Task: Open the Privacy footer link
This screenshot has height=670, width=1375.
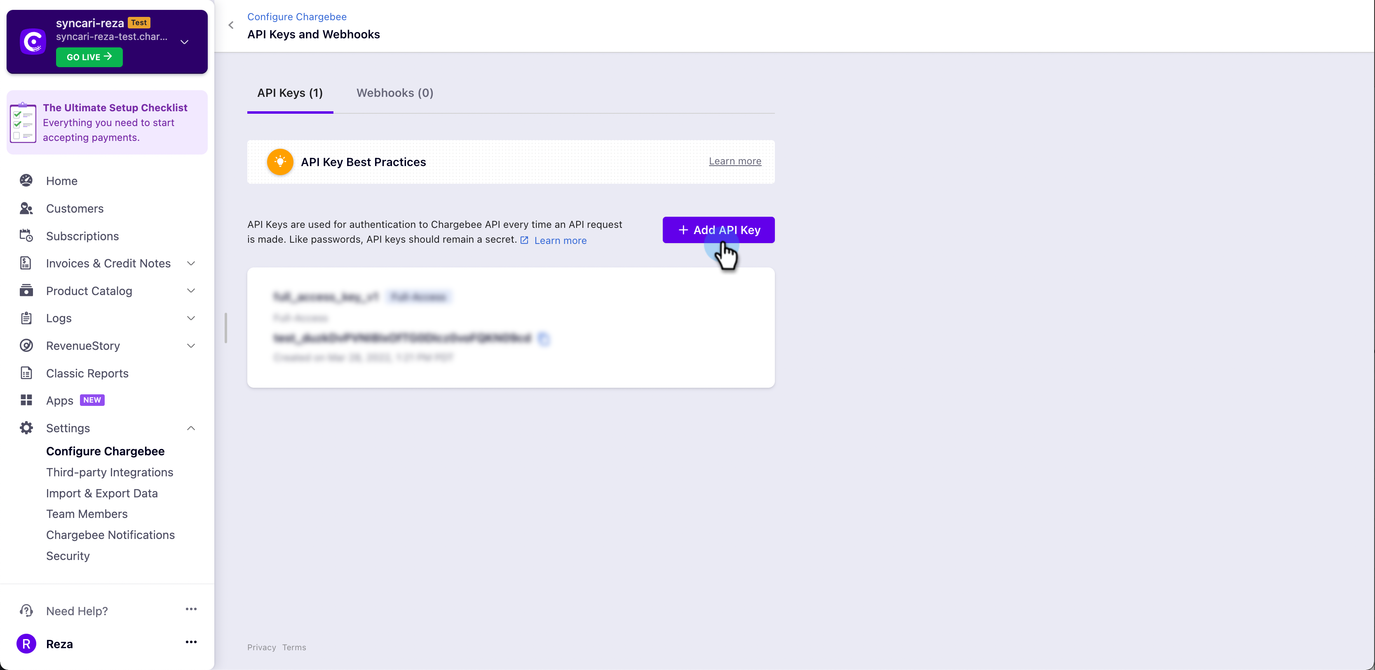Action: (x=262, y=648)
